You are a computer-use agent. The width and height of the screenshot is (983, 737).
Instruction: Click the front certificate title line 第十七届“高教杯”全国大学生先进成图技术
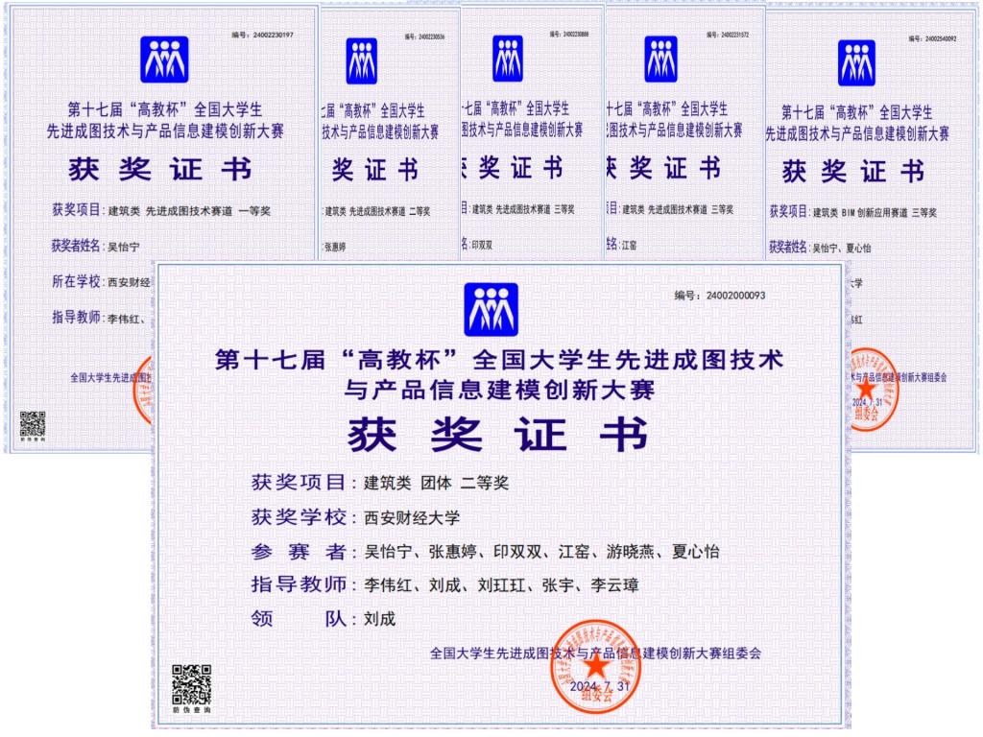(499, 360)
